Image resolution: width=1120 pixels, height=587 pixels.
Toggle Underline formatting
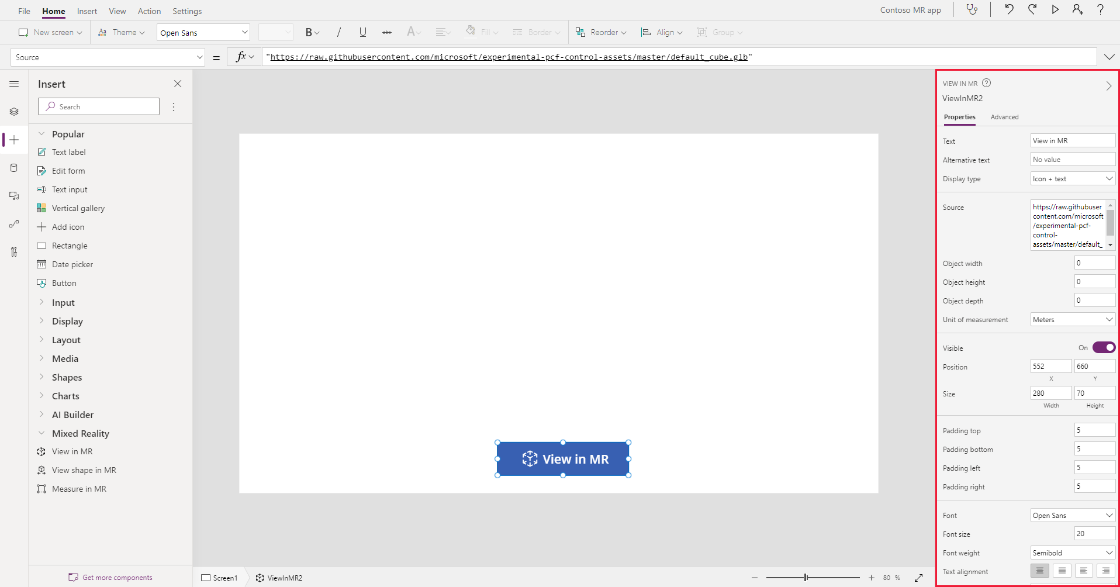click(363, 32)
